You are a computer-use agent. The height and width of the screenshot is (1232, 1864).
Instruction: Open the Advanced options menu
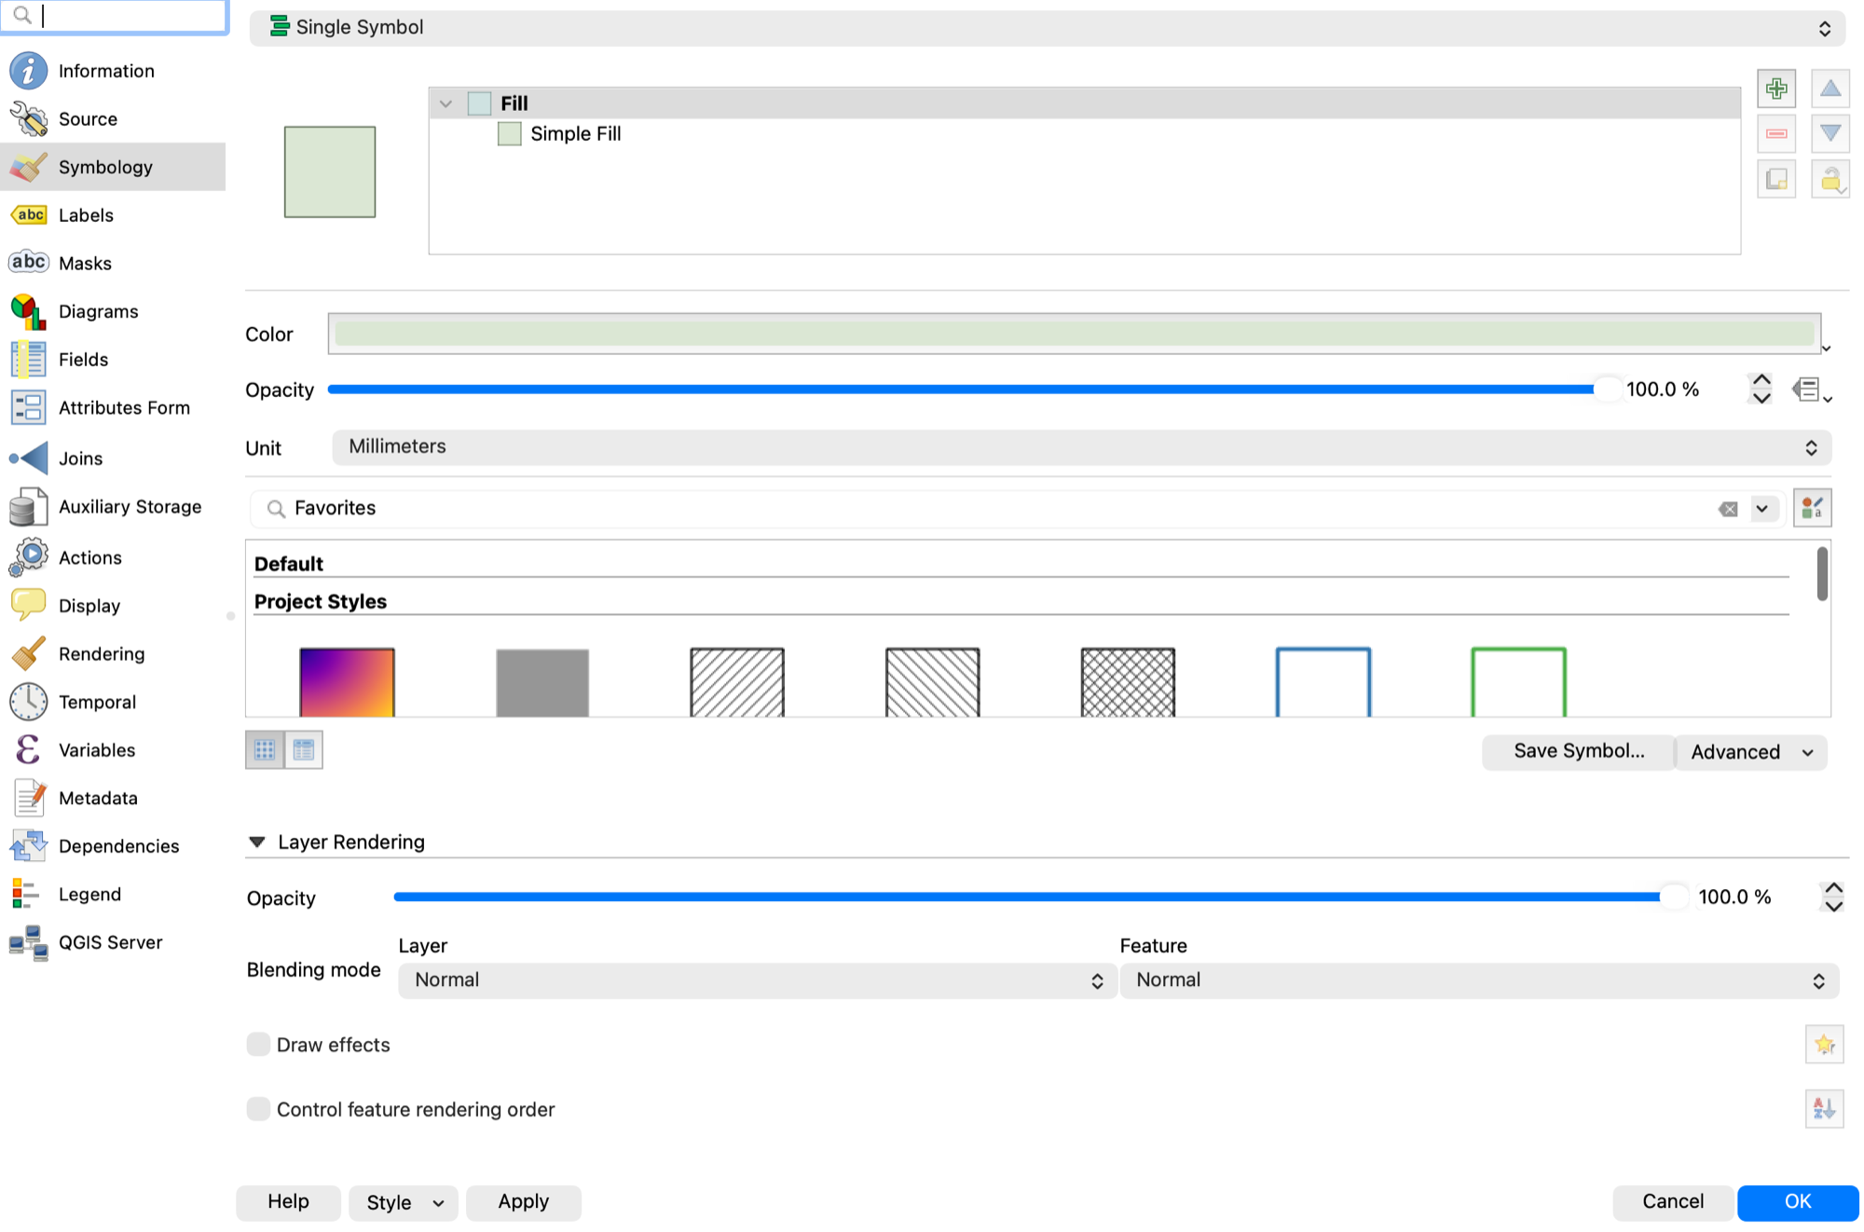[x=1751, y=752]
